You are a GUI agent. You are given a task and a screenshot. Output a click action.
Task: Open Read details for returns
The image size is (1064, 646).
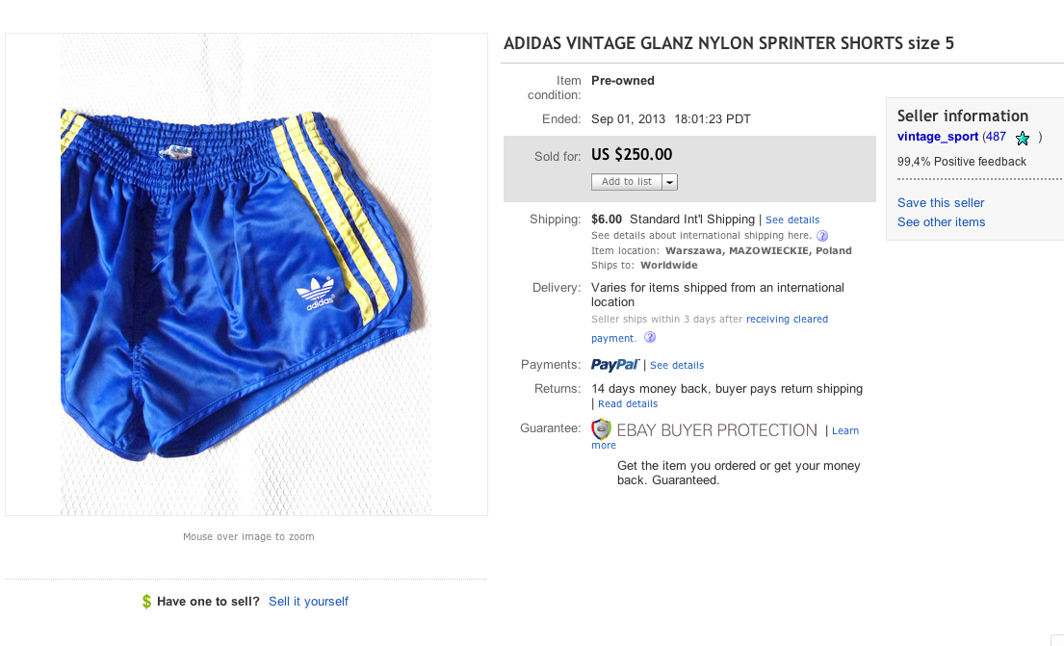coord(628,404)
